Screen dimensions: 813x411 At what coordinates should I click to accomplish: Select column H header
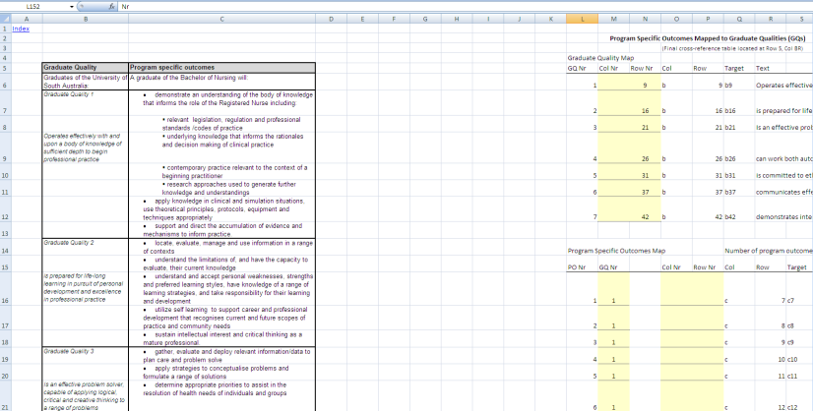(x=457, y=20)
